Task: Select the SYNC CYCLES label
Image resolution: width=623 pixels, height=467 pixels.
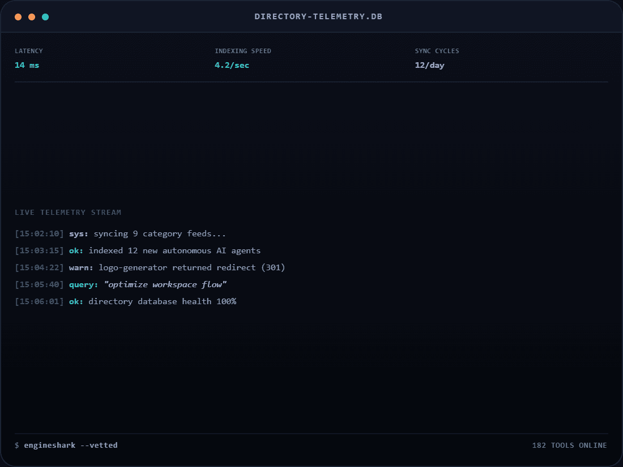Action: pyautogui.click(x=437, y=51)
